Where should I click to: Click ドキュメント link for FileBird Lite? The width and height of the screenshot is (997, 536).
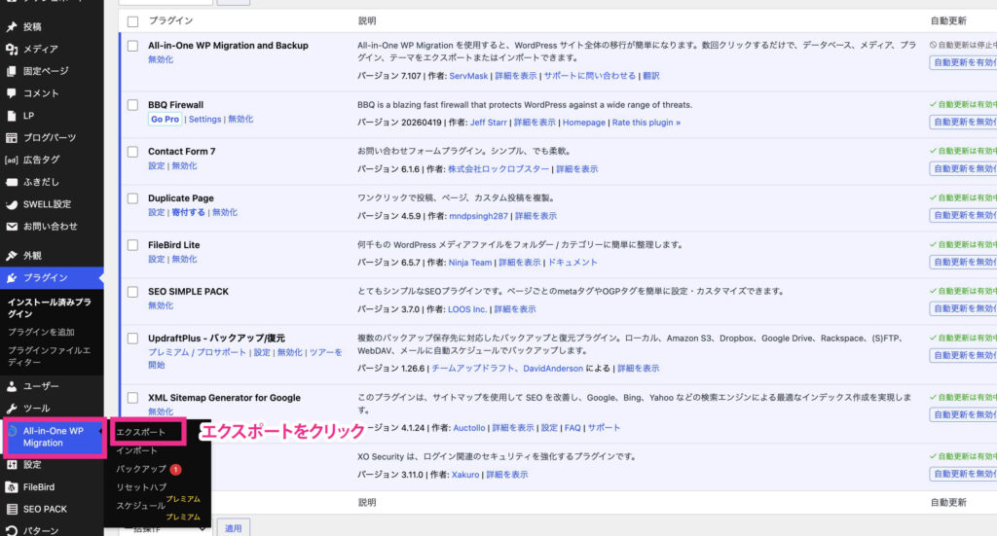click(572, 263)
